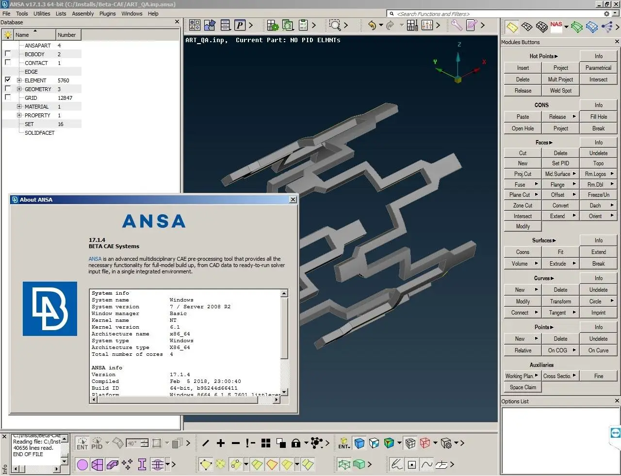
Task: Click the PID selection mode icon
Action: pyautogui.click(x=97, y=443)
